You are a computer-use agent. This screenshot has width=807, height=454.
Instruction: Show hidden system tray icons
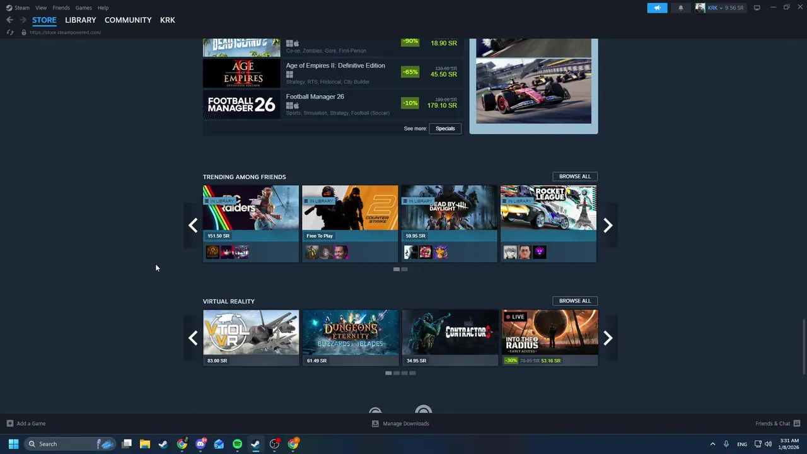point(712,444)
